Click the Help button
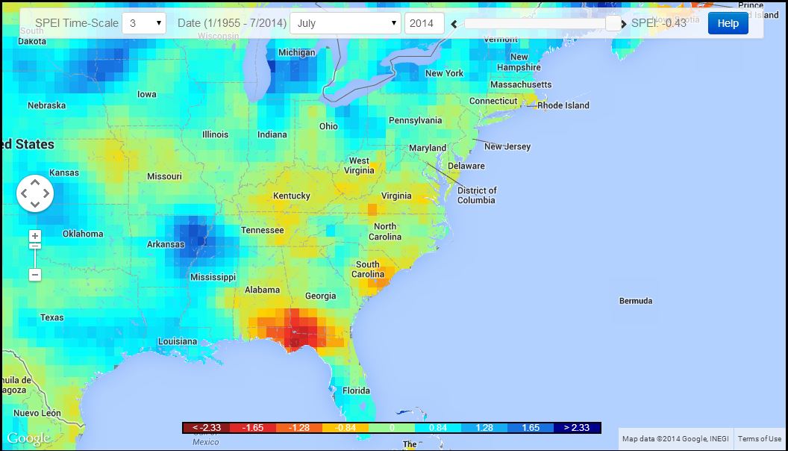788x451 pixels. pos(728,23)
